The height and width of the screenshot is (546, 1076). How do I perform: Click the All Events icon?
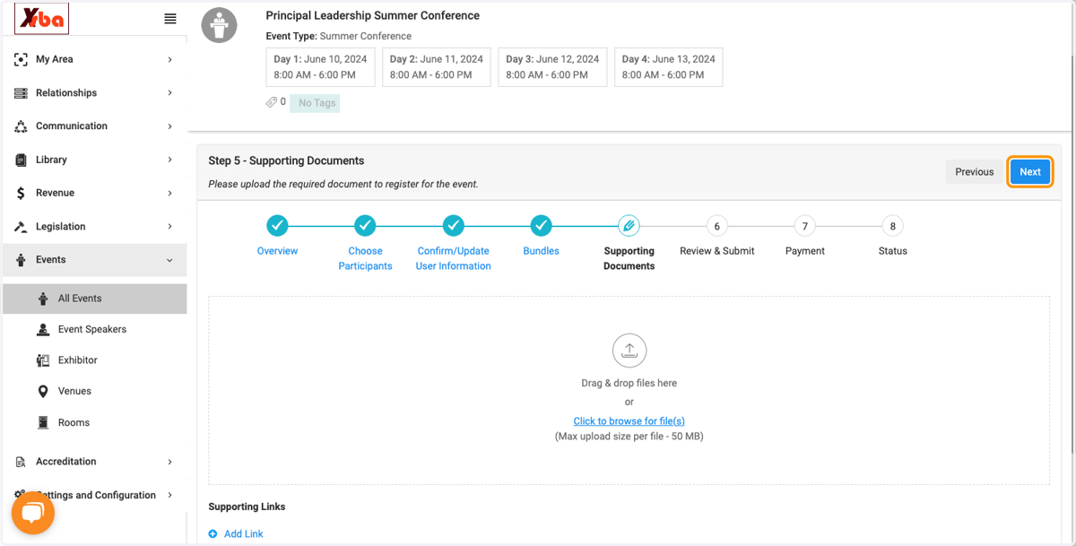click(x=43, y=299)
